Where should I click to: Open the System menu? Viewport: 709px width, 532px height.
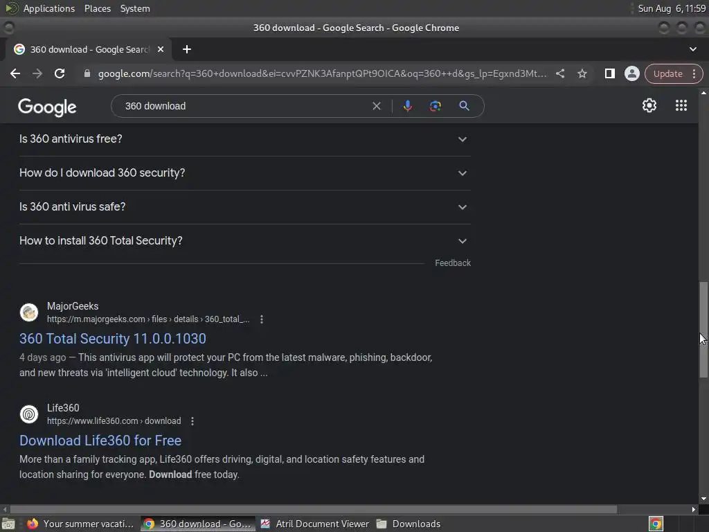coord(135,8)
